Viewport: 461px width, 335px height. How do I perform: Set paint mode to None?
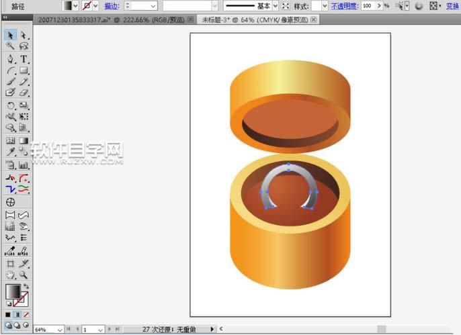pyautogui.click(x=26, y=314)
